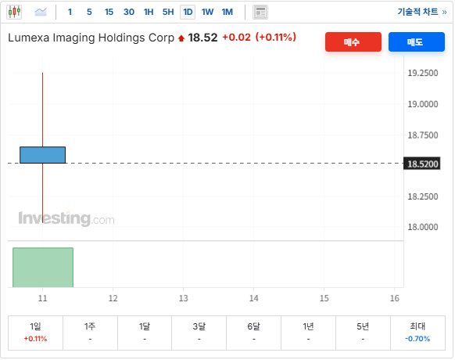Choose the 1달 range period
Screen dimensions: 455x360
click(x=145, y=333)
